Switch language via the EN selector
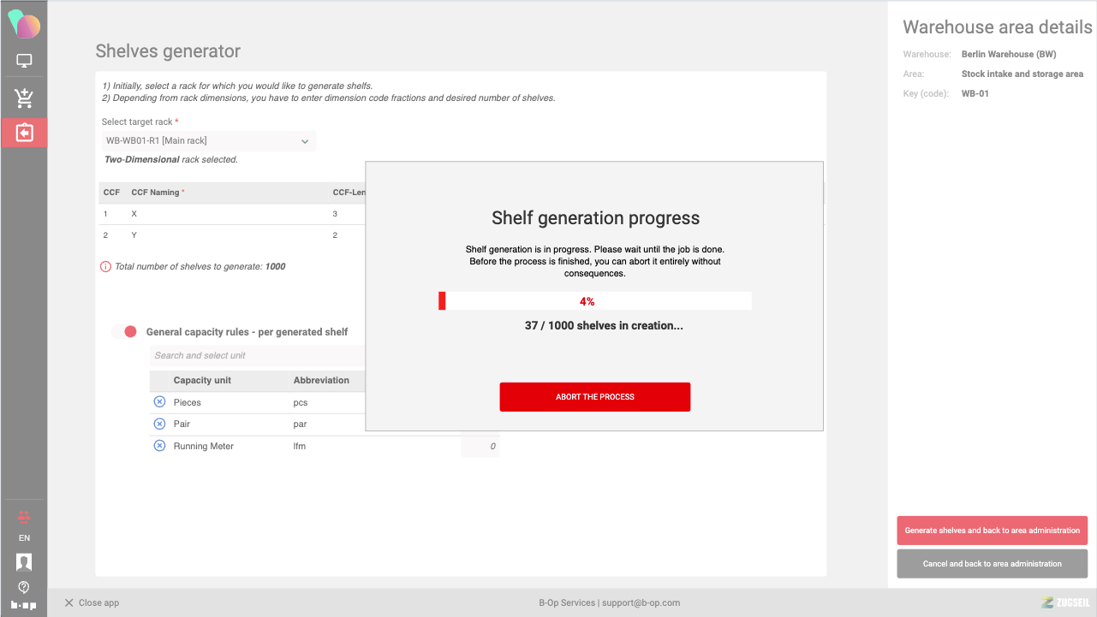 (x=24, y=538)
